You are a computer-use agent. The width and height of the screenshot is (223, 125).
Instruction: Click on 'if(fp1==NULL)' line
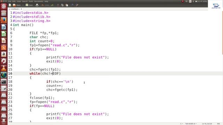[x=43, y=49]
